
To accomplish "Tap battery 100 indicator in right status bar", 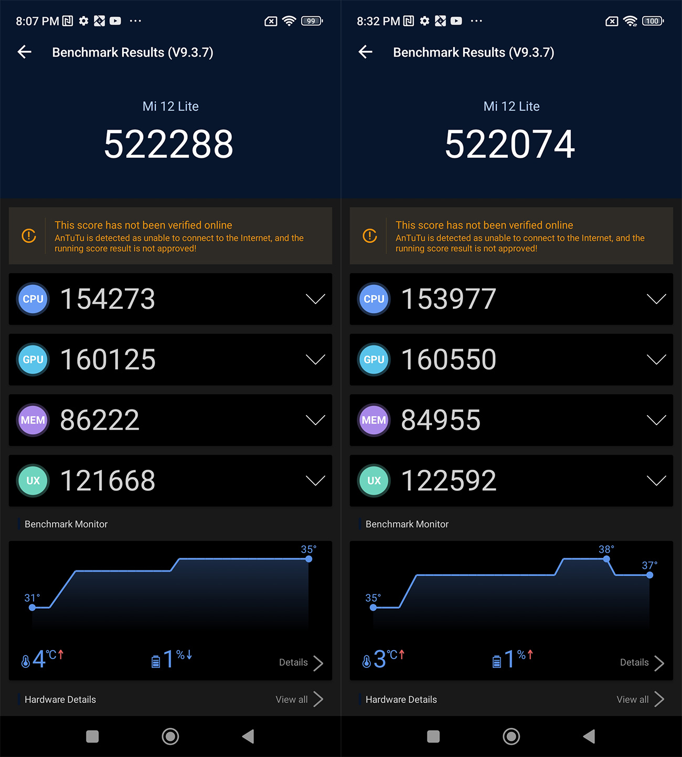I will (x=653, y=21).
